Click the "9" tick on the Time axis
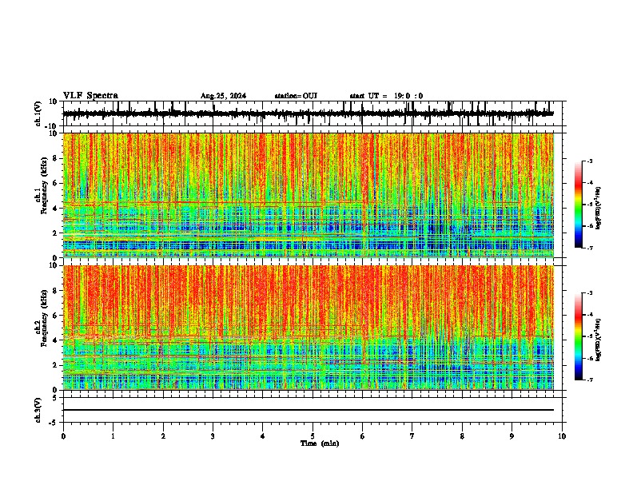 (x=512, y=436)
